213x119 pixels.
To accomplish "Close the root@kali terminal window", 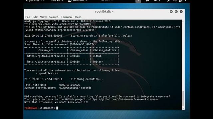I will 181,12.
